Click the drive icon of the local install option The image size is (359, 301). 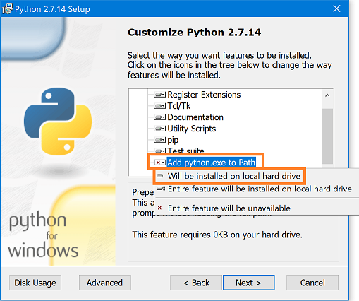coord(160,176)
